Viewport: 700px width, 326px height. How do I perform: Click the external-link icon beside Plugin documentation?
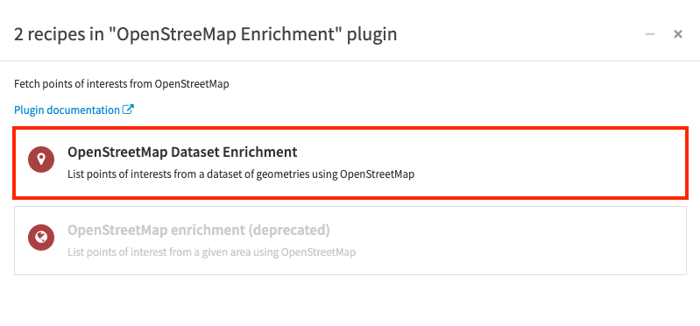point(128,110)
